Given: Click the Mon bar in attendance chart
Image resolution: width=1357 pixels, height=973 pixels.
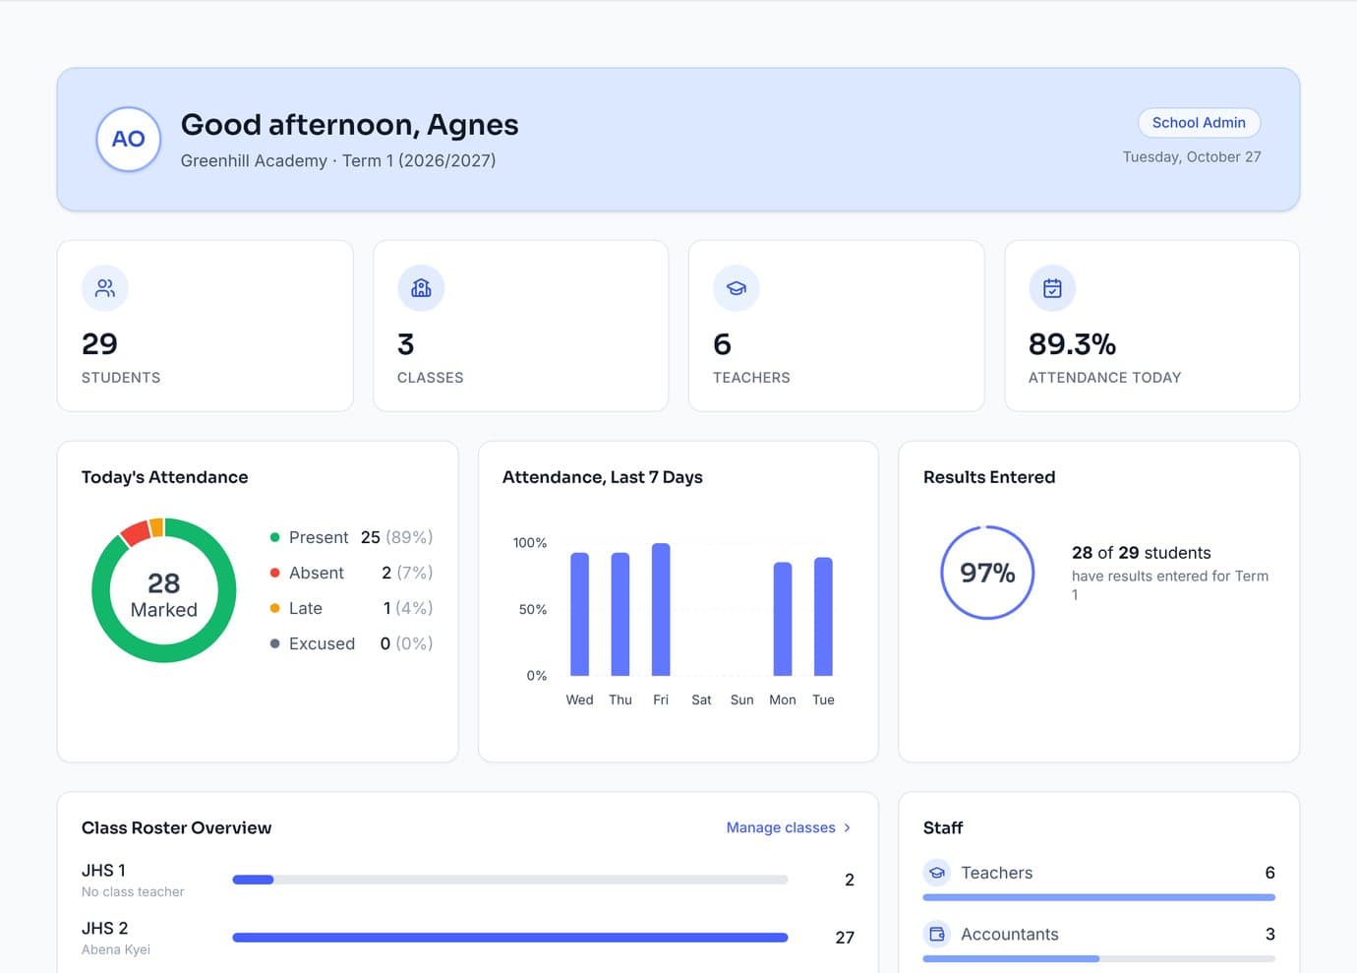Looking at the screenshot, I should pos(783,619).
